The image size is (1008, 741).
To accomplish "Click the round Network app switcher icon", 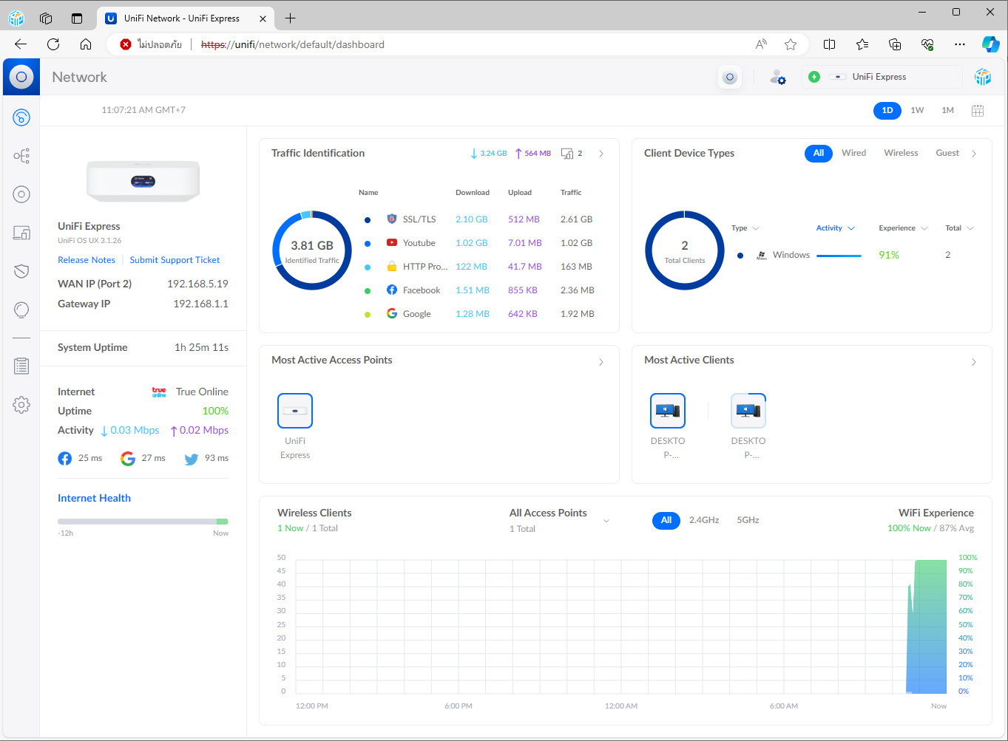I will (x=730, y=77).
